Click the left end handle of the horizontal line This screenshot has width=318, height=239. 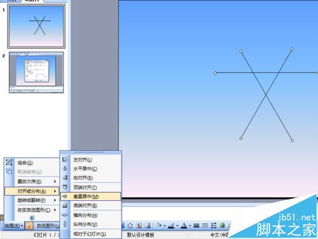point(215,73)
